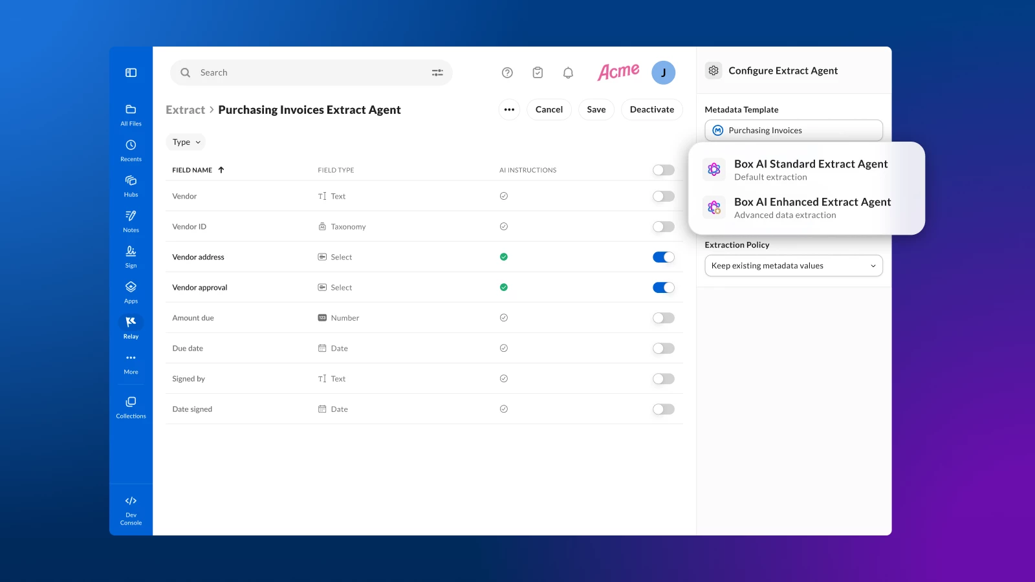Viewport: 1035px width, 582px height.
Task: Open the help question mark icon
Action: (507, 72)
